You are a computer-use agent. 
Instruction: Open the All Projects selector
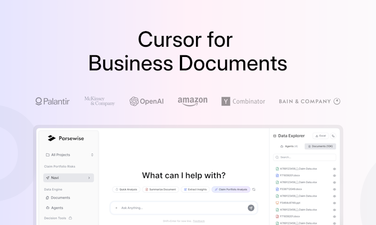click(x=69, y=155)
